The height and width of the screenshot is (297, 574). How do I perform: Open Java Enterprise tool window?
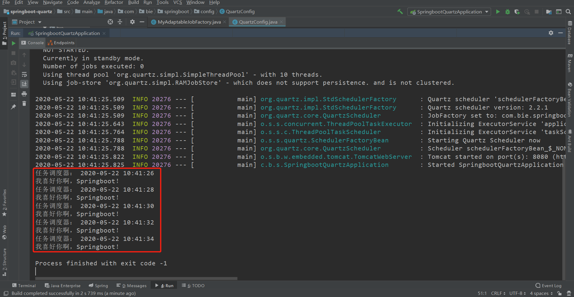[x=63, y=286]
